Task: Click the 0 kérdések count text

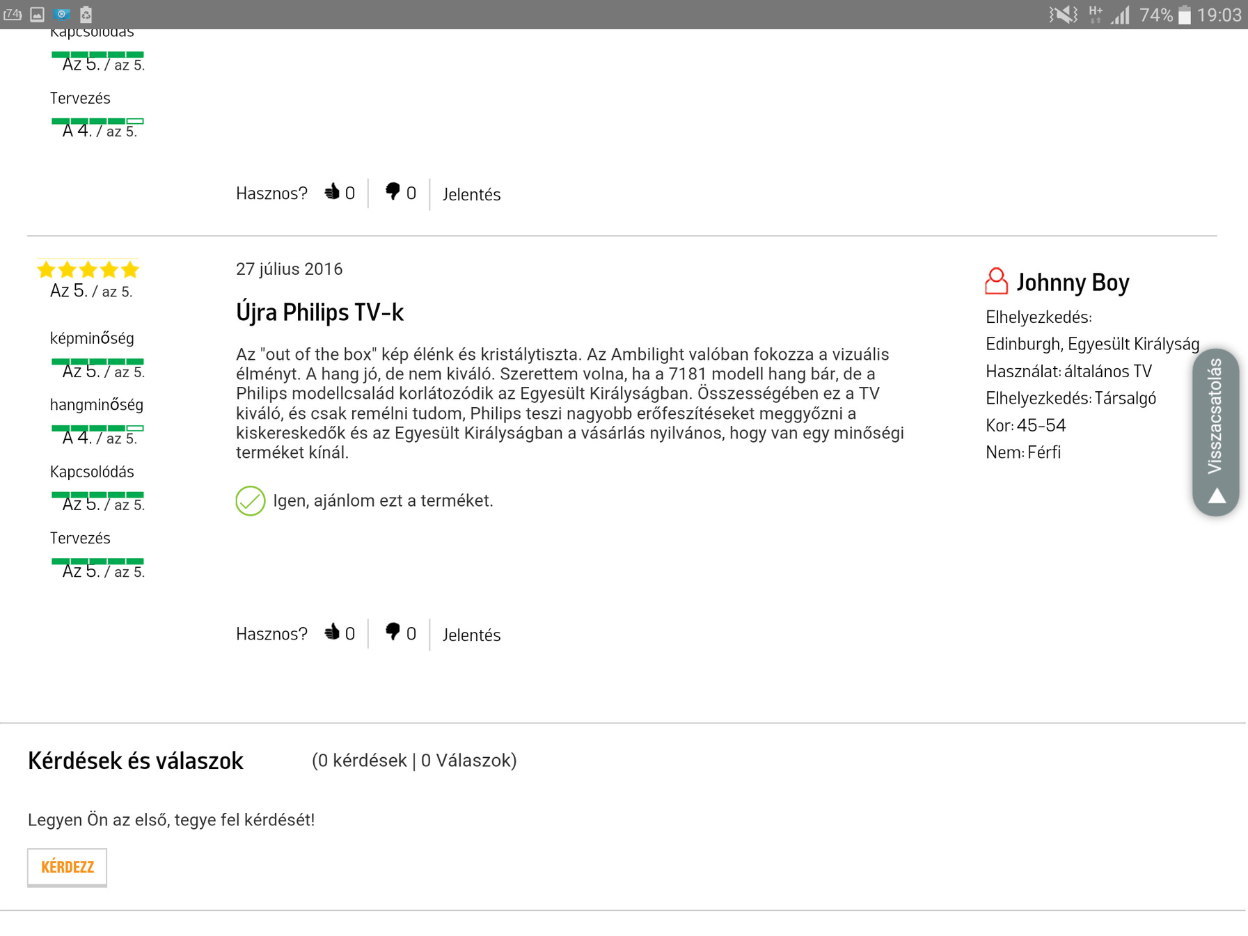Action: click(x=359, y=761)
